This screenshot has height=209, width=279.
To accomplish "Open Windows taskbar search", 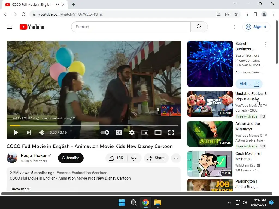I will (x=134, y=202).
